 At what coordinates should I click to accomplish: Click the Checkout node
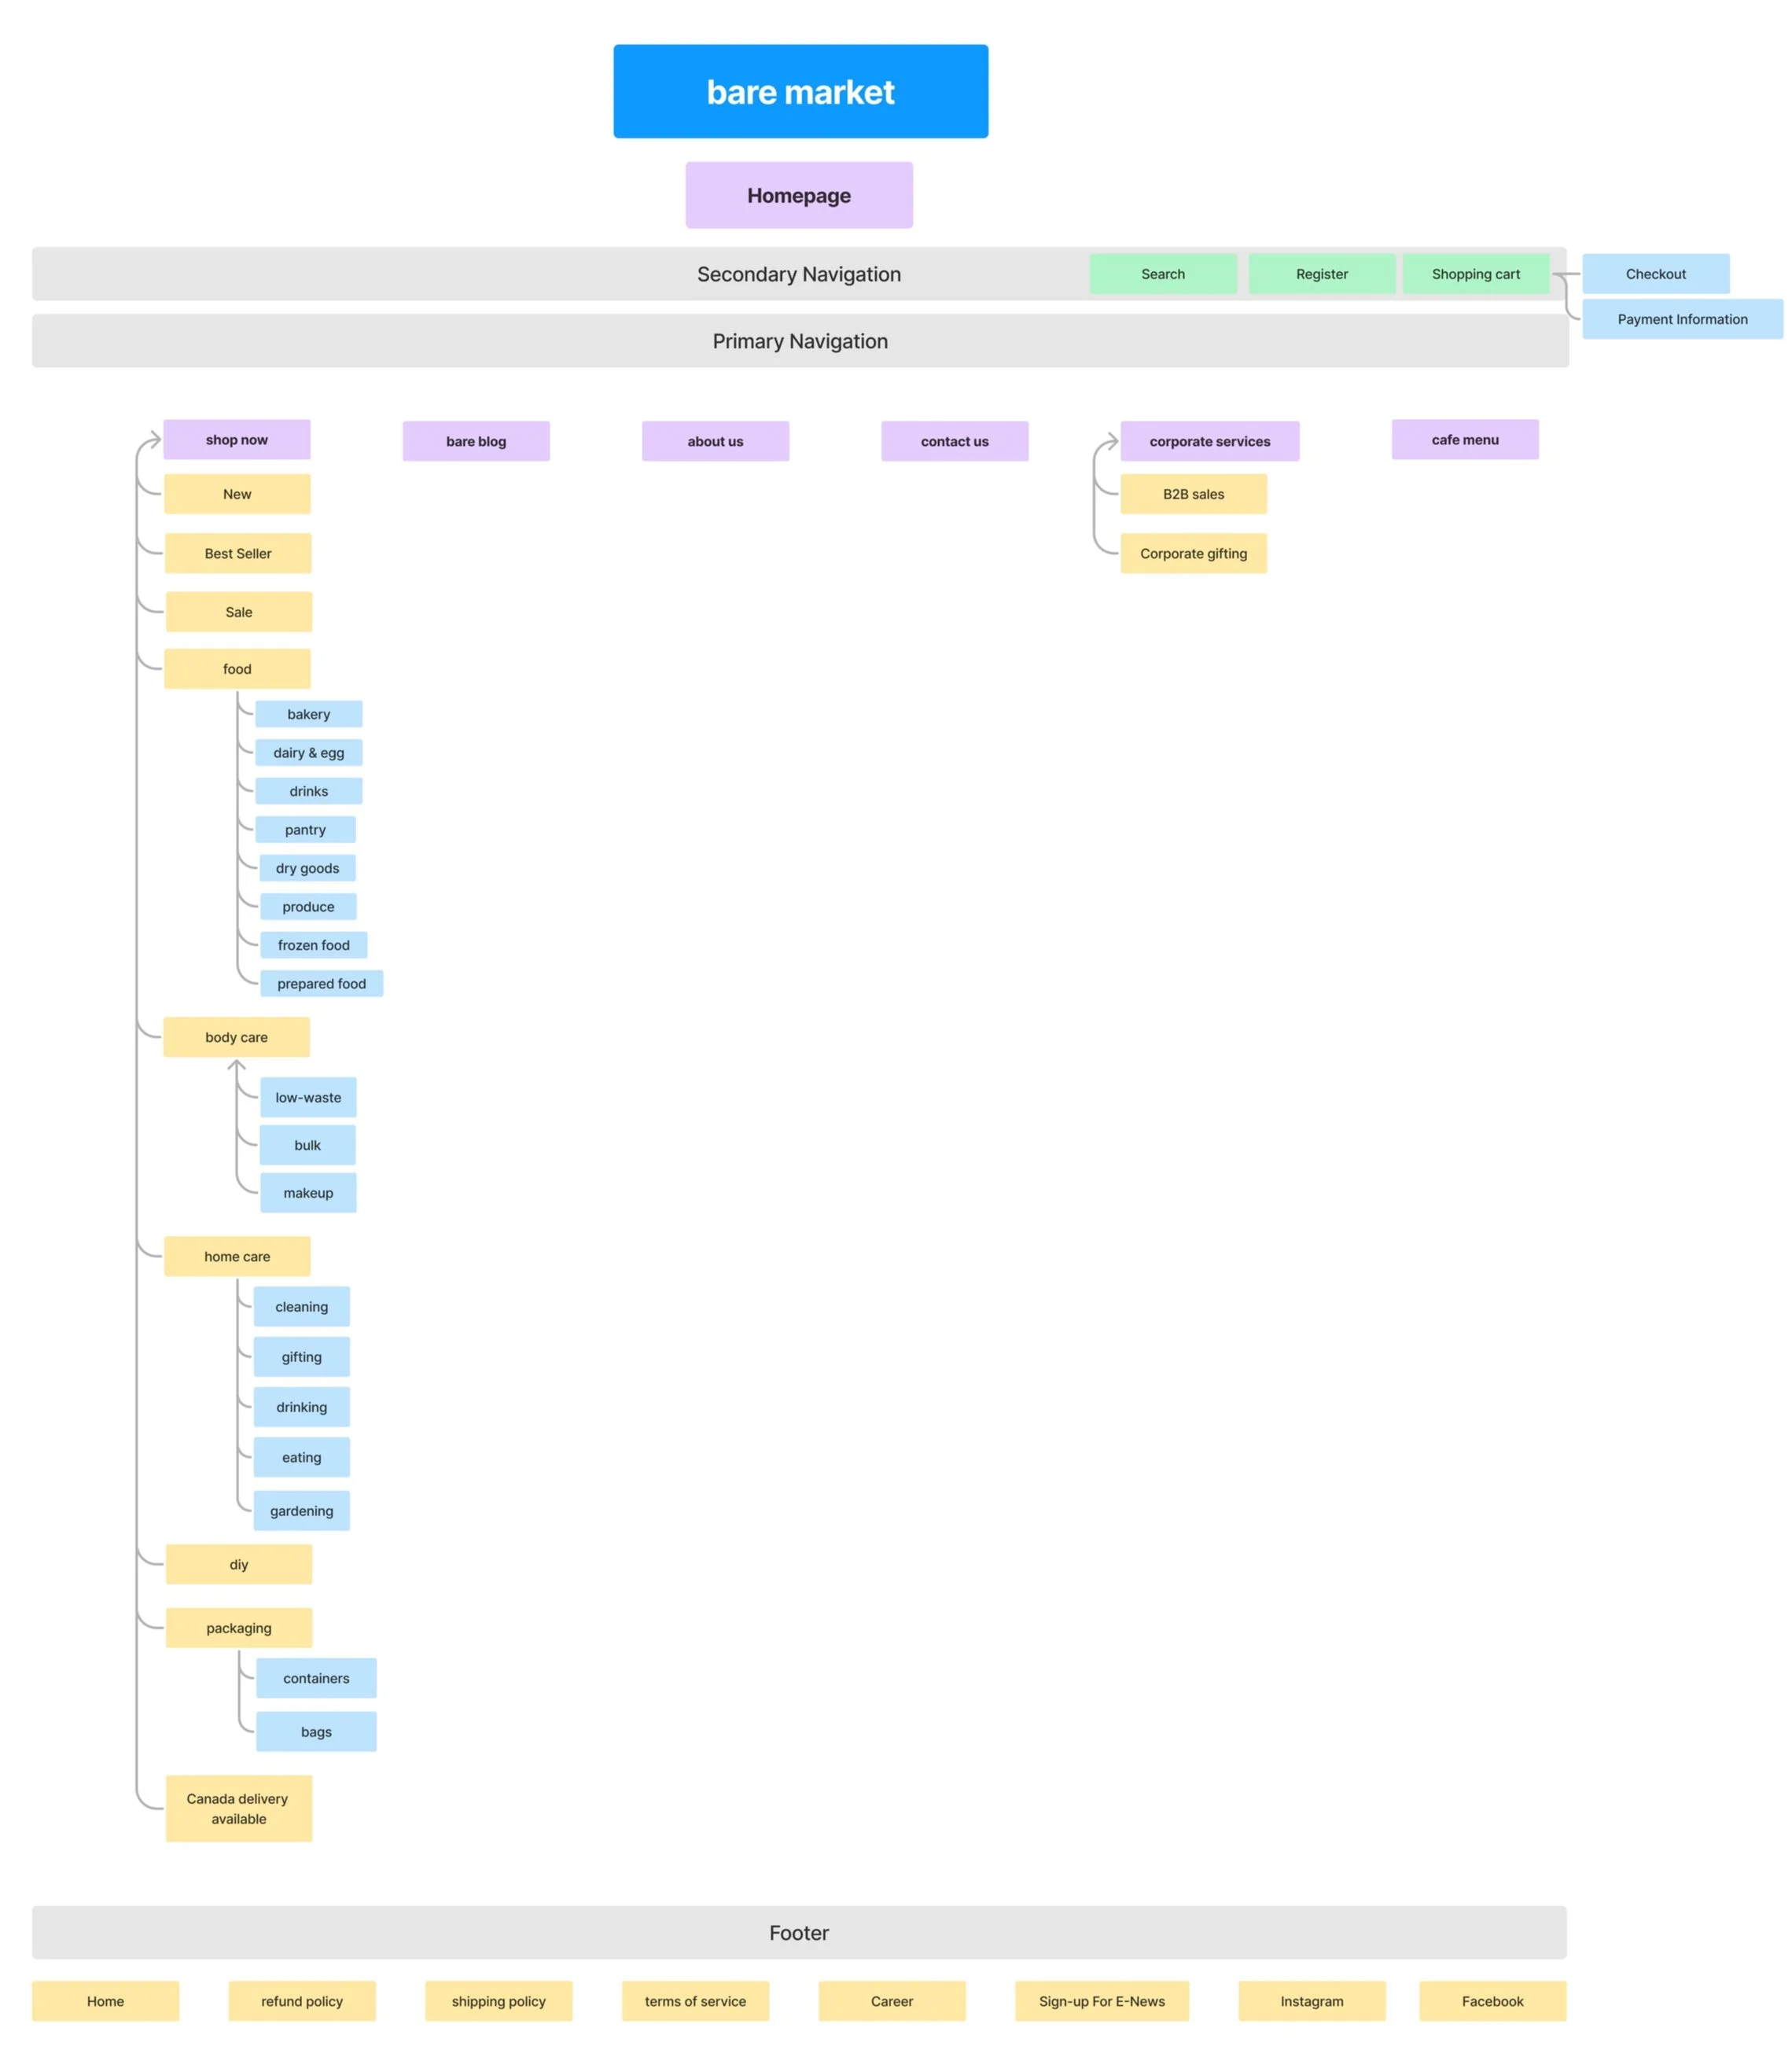point(1655,274)
